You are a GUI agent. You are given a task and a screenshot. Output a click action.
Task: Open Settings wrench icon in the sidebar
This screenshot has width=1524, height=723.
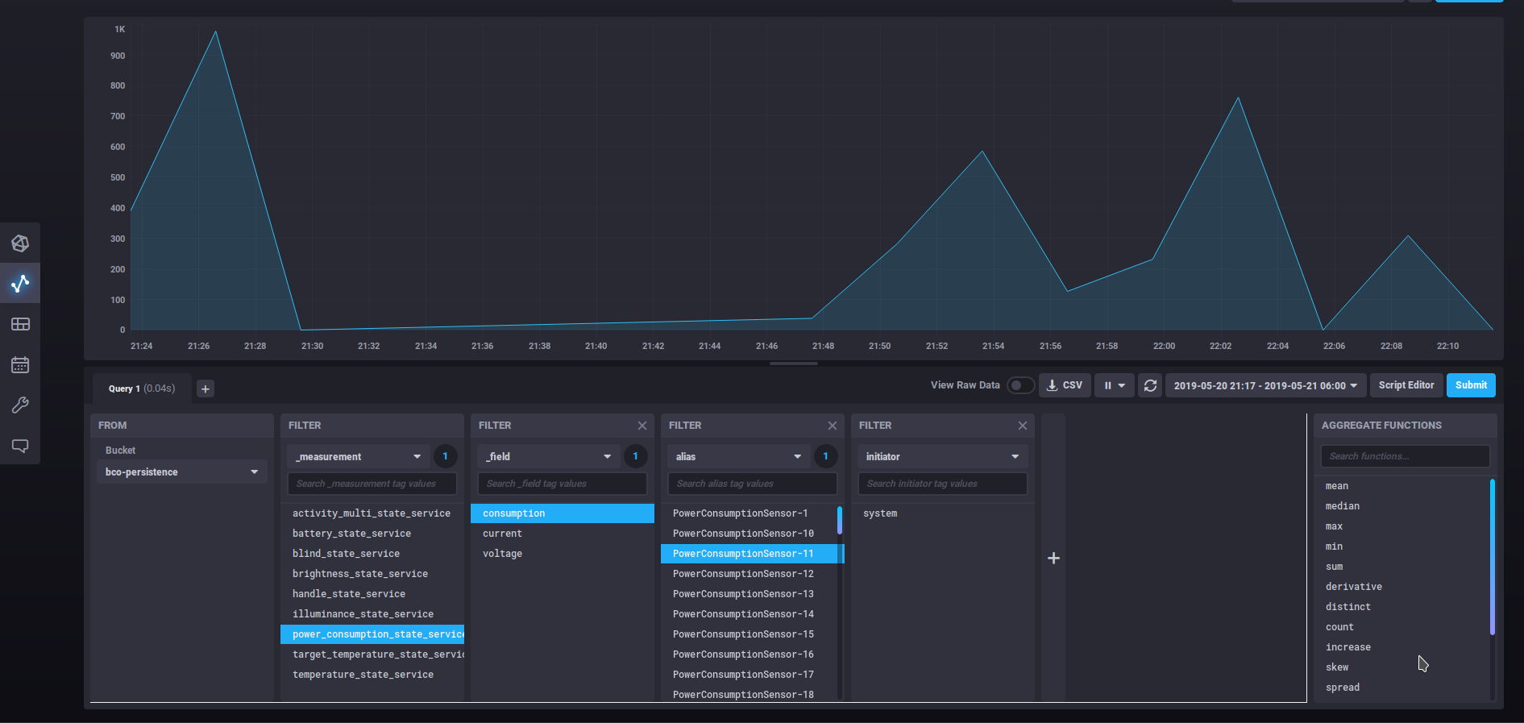click(20, 405)
